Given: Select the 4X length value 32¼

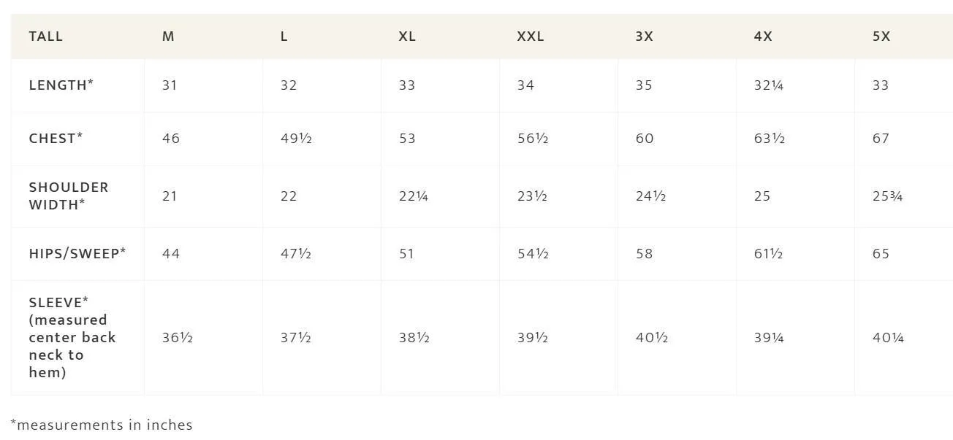Looking at the screenshot, I should (x=769, y=85).
